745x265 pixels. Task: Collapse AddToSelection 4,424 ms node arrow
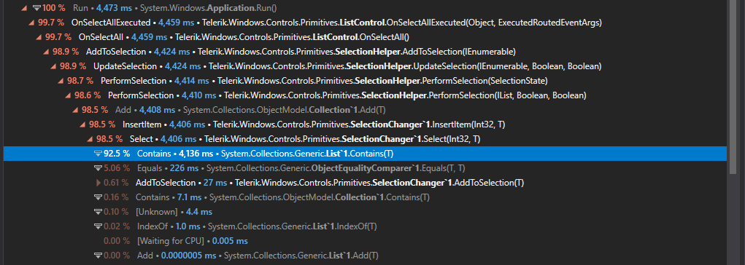point(46,52)
